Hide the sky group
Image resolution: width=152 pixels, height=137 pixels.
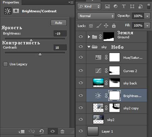coord(81,46)
